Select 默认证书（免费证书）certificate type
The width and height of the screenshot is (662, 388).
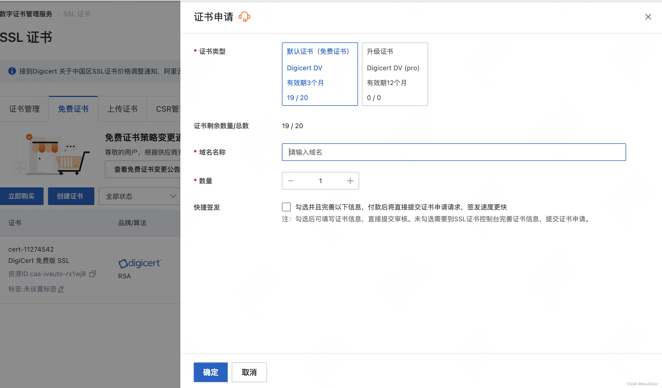click(320, 74)
